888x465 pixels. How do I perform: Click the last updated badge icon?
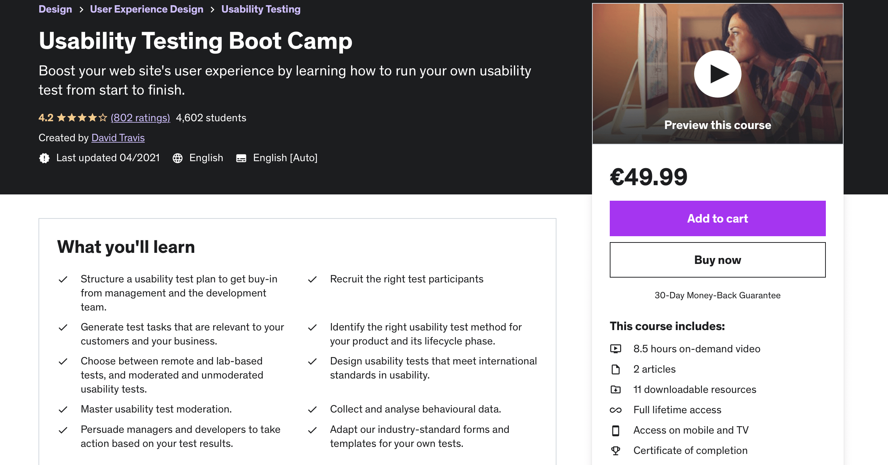tap(44, 158)
